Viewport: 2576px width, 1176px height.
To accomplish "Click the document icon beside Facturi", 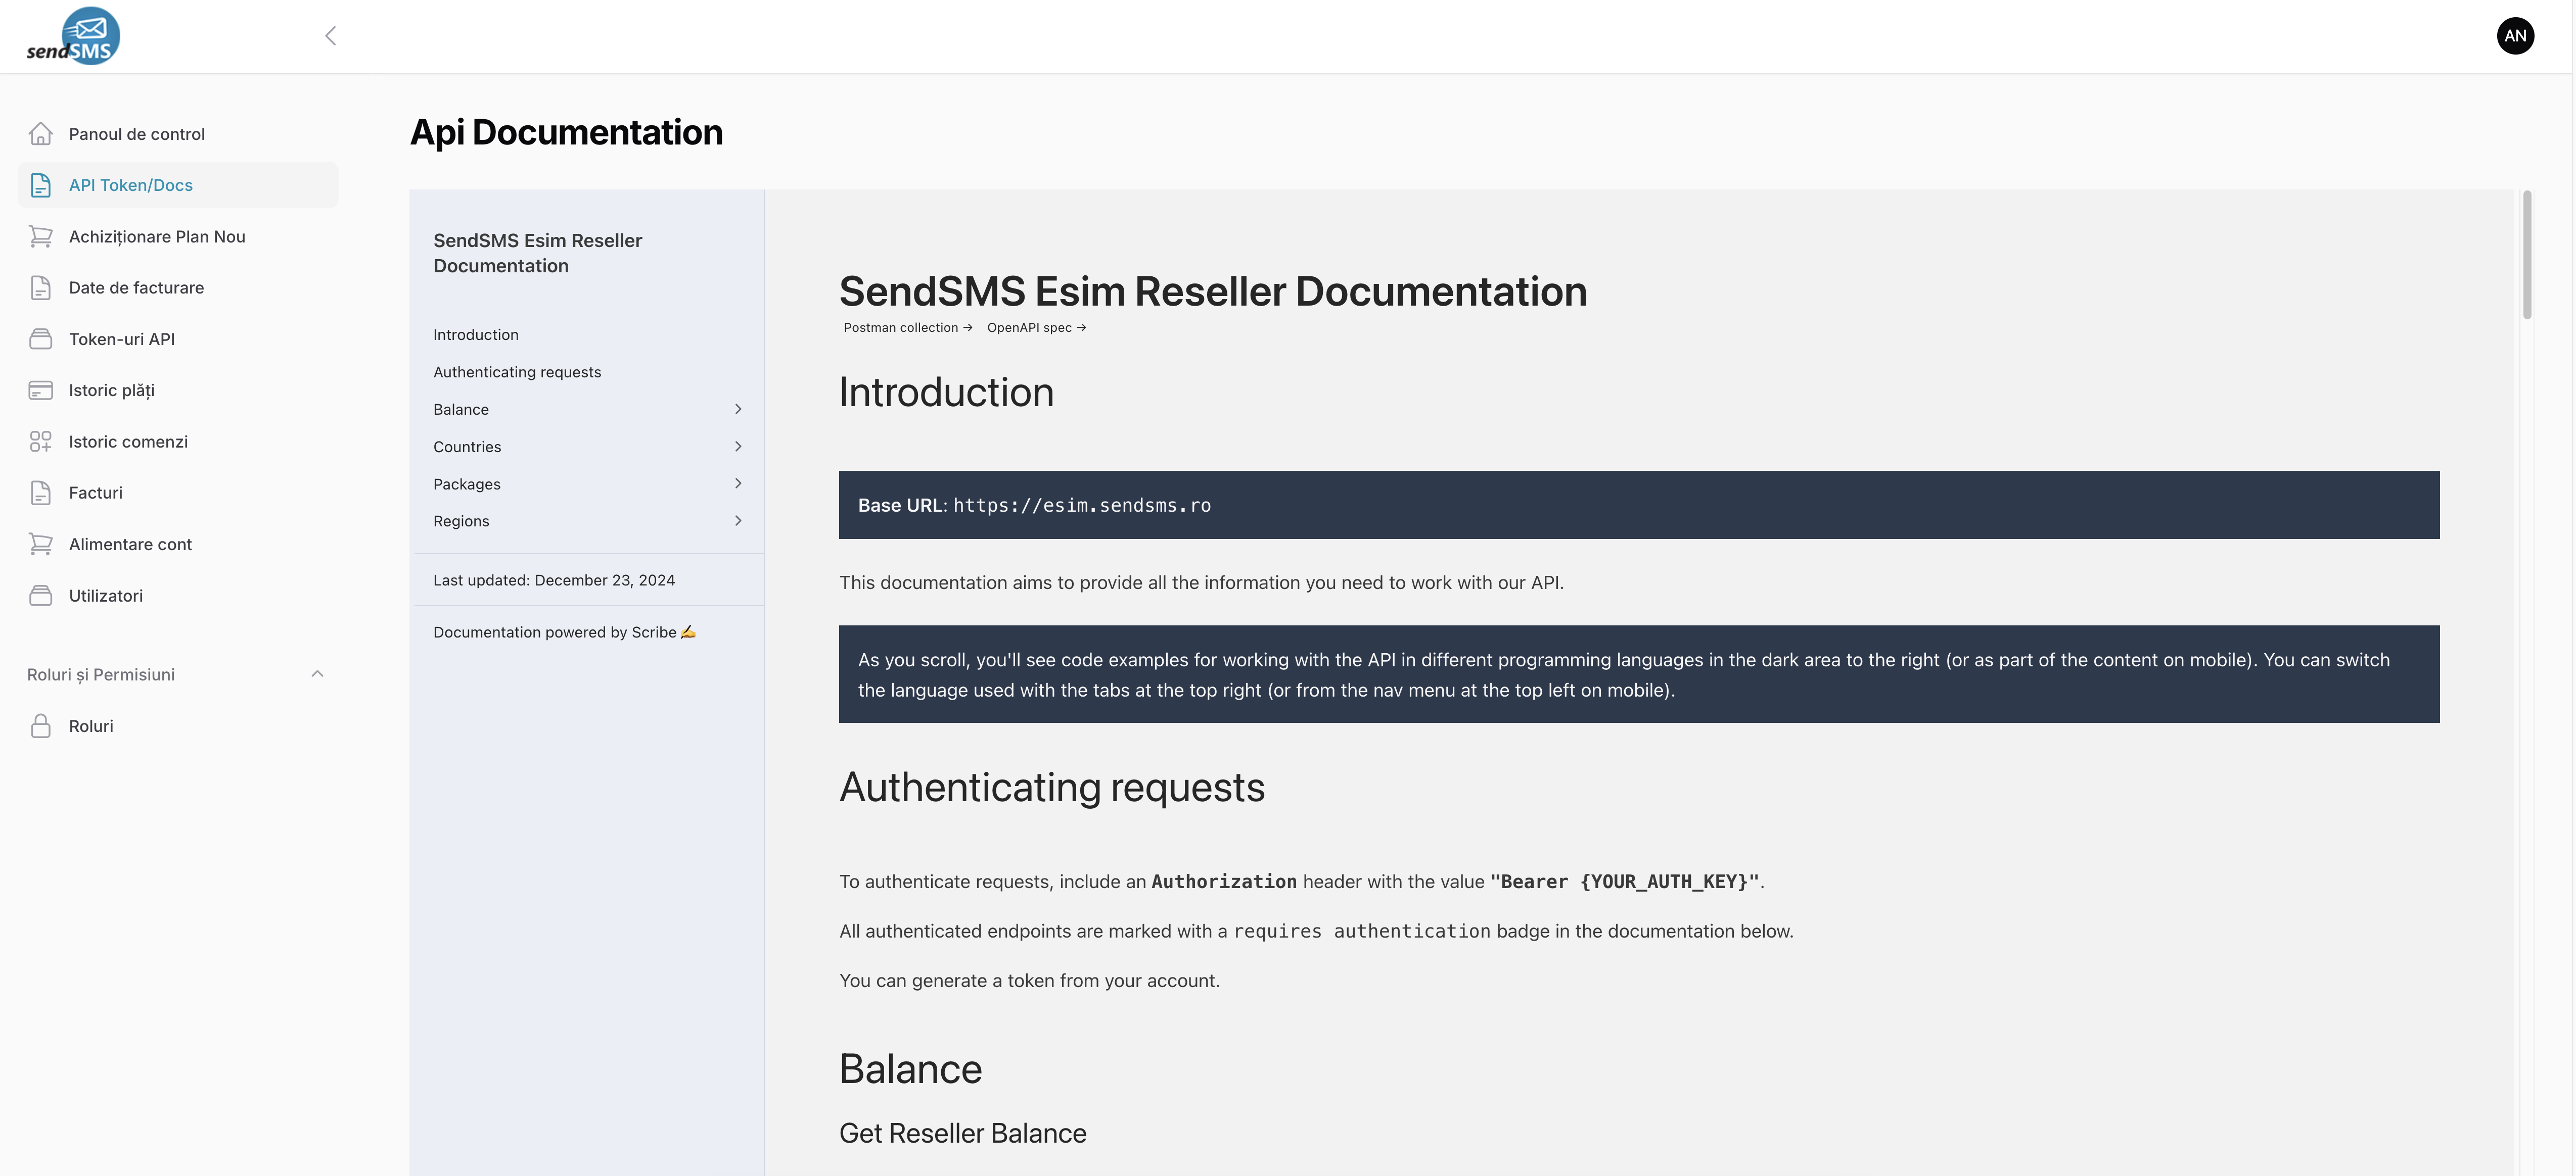I will pos(41,493).
